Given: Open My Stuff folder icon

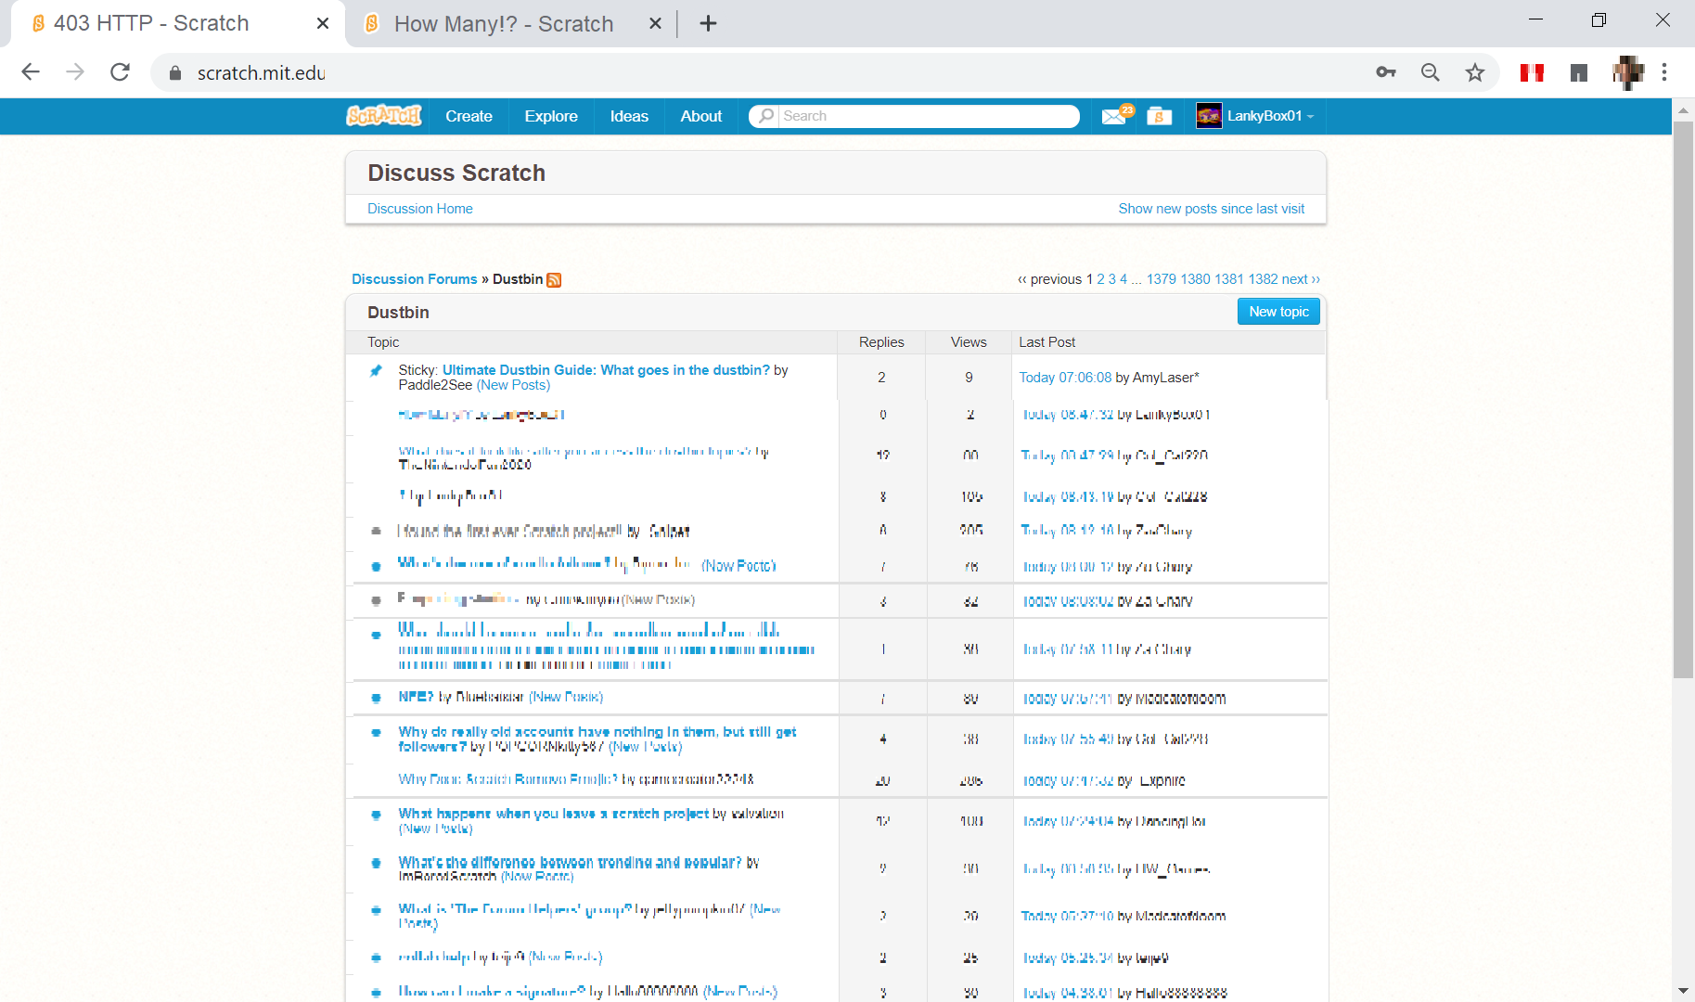Looking at the screenshot, I should 1159,116.
